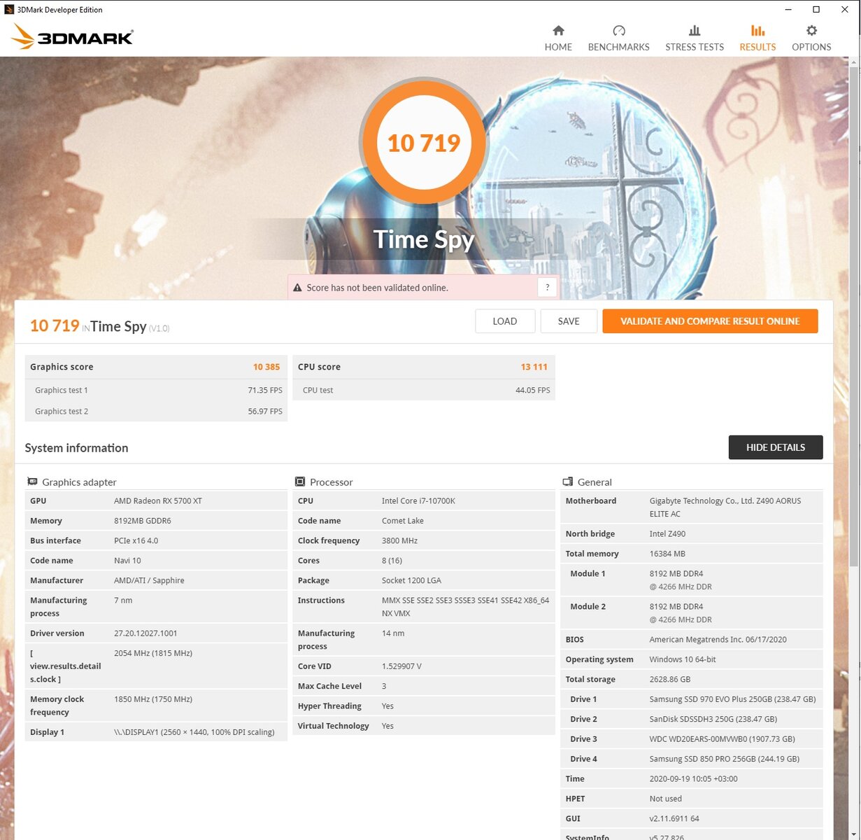Click Clock frequency value 3800 MHz
861x840 pixels.
pos(399,540)
